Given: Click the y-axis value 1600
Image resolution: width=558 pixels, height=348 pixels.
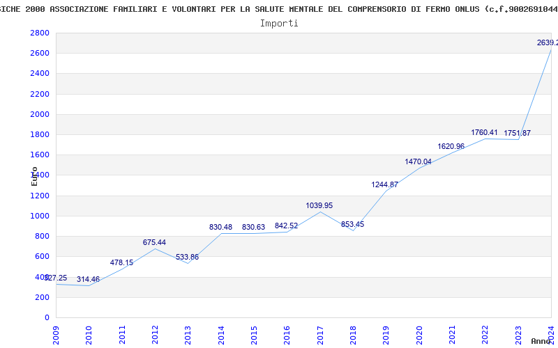Looking at the screenshot, I should click(40, 155).
